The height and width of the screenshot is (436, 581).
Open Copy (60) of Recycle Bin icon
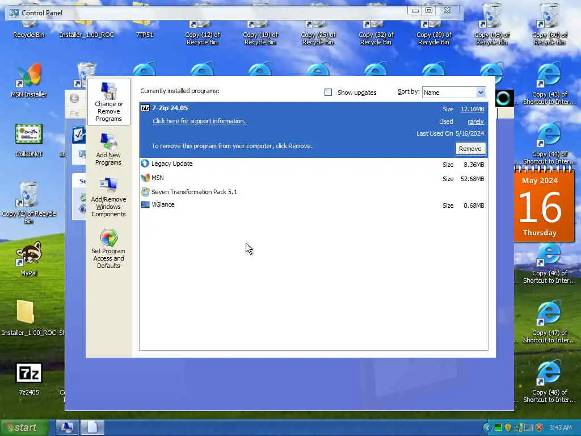[x=549, y=24]
